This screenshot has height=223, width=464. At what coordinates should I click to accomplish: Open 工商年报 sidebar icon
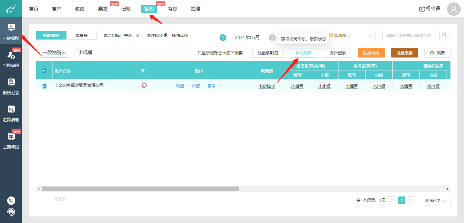pos(11,140)
